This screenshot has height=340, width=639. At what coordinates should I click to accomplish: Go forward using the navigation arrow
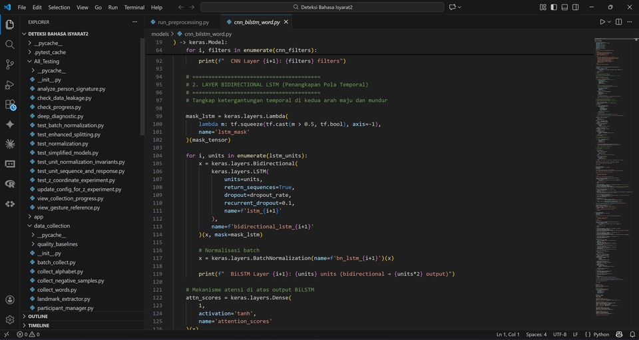192,7
